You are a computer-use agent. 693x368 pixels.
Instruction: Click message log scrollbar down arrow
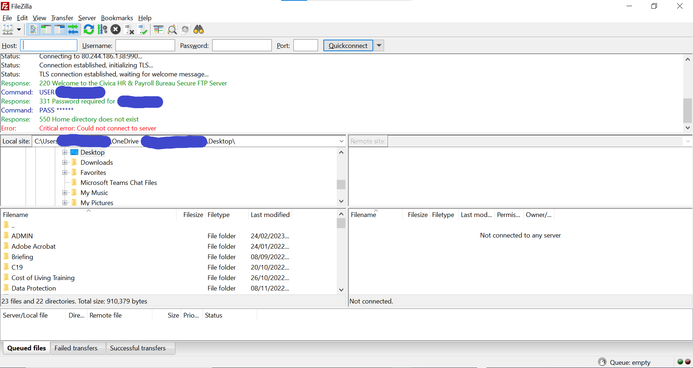(688, 128)
